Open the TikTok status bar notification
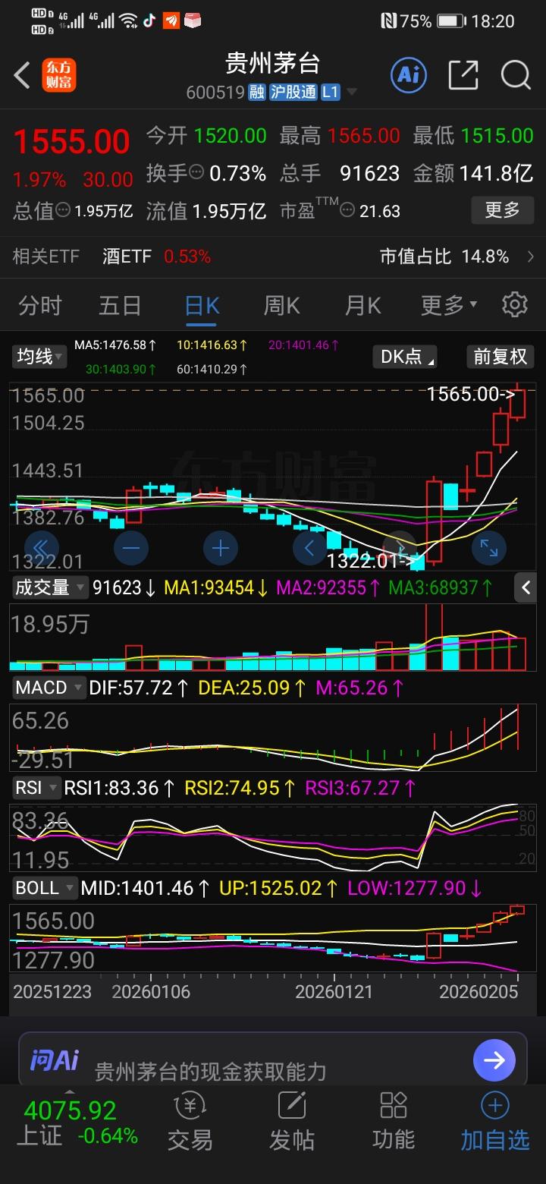Viewport: 546px width, 1184px height. [149, 20]
